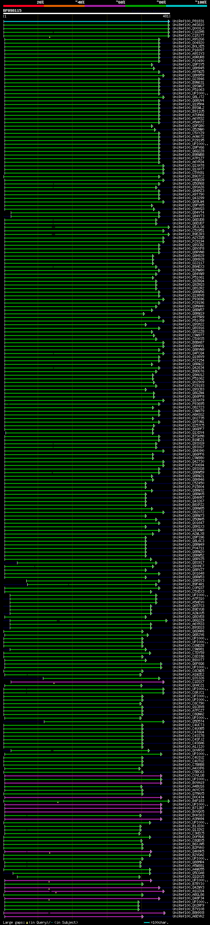The height and width of the screenshot is (925, 210).
Task: Select UniRef100_P93696 entry
Action: click(x=188, y=299)
